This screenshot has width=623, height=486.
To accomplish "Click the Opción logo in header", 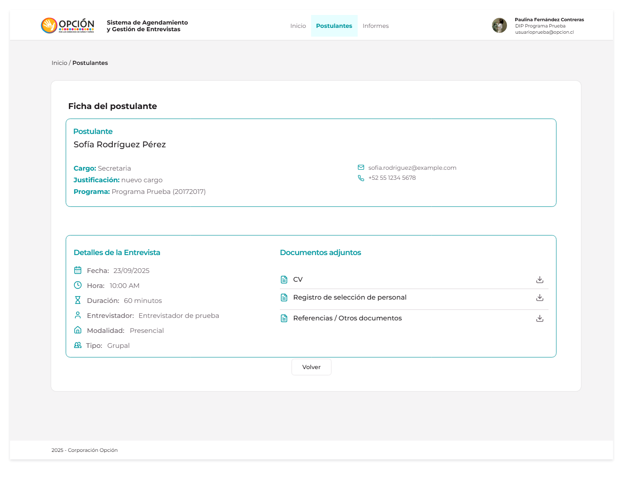I will (x=68, y=26).
